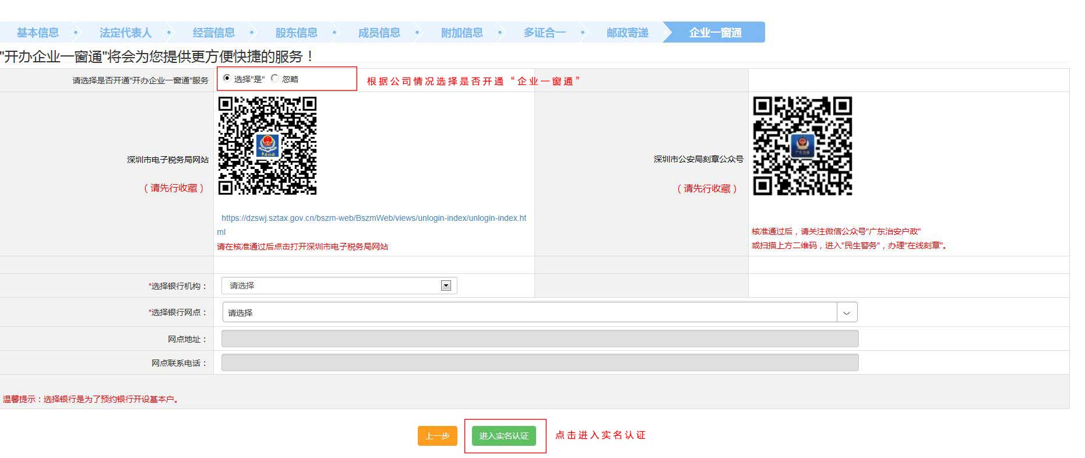Image resolution: width=1085 pixels, height=458 pixels.
Task: Open the 邮政寄递 step tab
Action: (x=628, y=33)
